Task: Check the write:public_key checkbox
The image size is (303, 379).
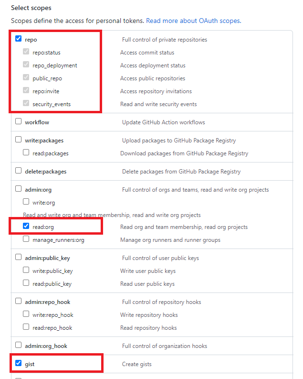Action: pos(26,270)
